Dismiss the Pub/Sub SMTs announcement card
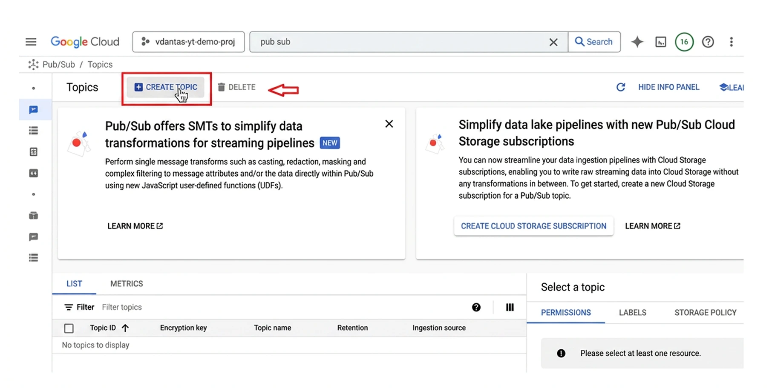This screenshot has width=772, height=388. click(x=389, y=124)
